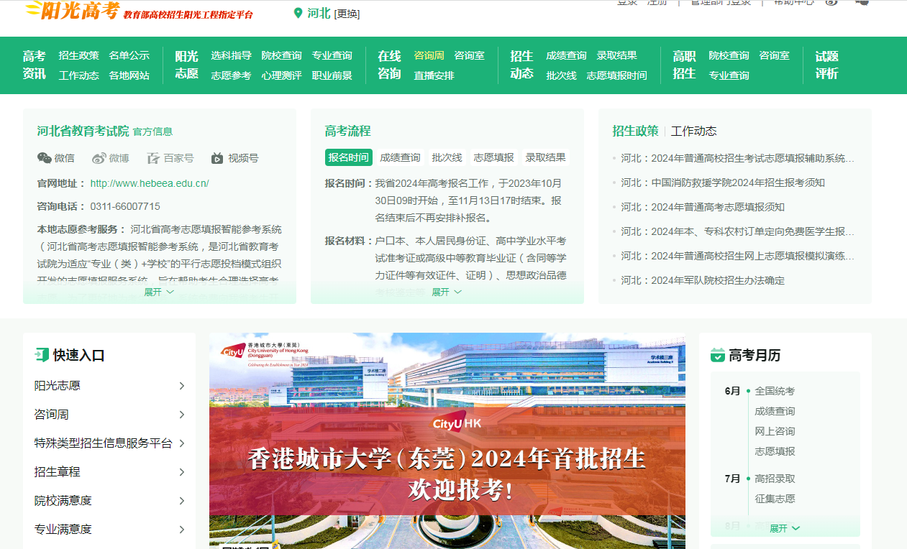Open 各地网站 in the navigation bar
Image resolution: width=907 pixels, height=549 pixels.
point(129,75)
